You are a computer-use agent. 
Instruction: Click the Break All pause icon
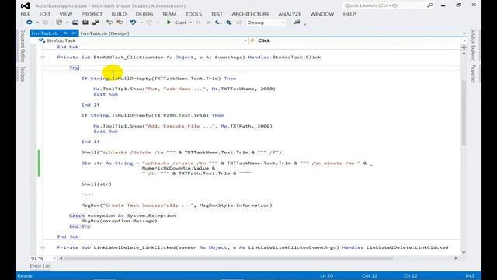click(198, 23)
